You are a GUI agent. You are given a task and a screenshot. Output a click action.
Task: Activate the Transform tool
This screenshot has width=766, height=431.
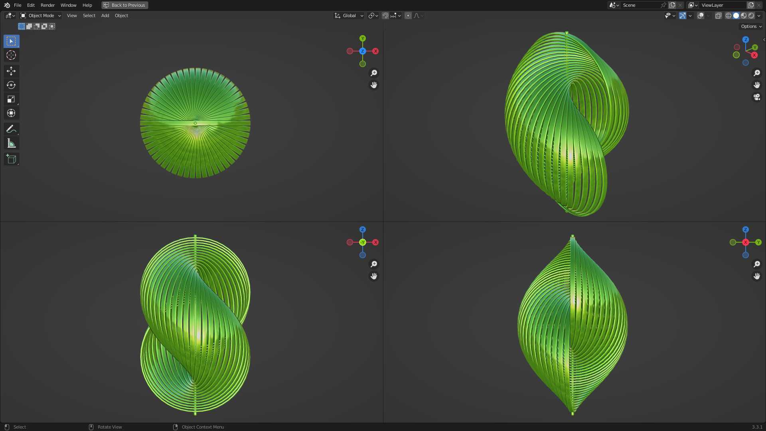[x=11, y=113]
